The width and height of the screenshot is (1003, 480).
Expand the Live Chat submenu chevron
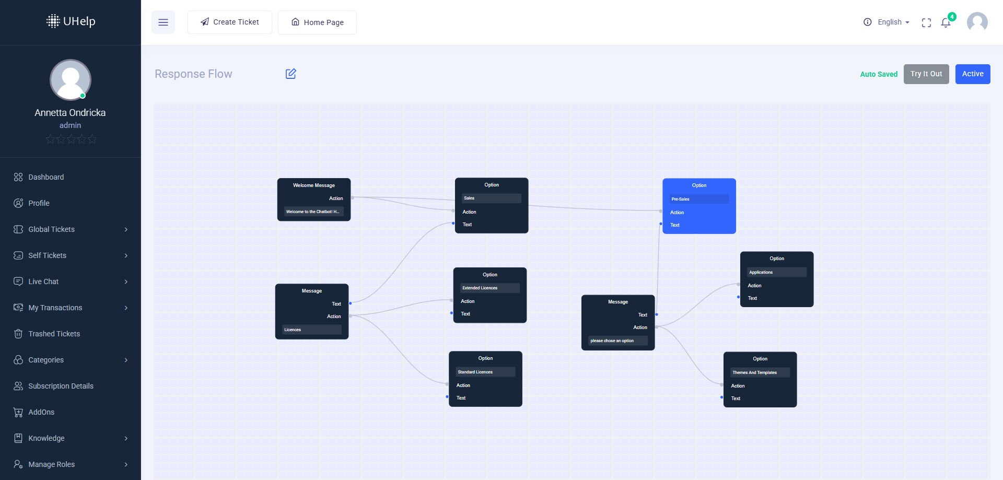pyautogui.click(x=126, y=282)
